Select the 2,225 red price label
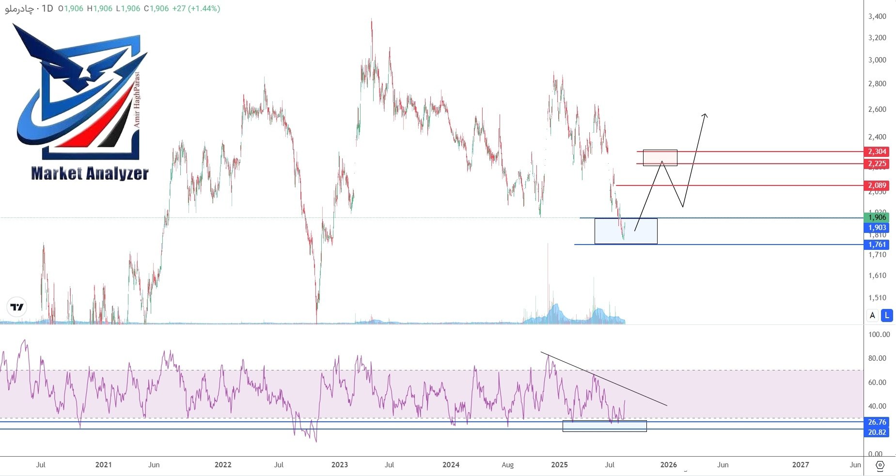The height and width of the screenshot is (476, 896). coord(877,164)
